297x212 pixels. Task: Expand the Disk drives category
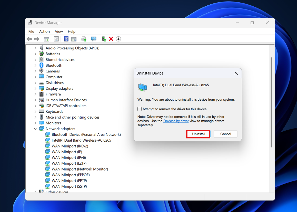35,82
